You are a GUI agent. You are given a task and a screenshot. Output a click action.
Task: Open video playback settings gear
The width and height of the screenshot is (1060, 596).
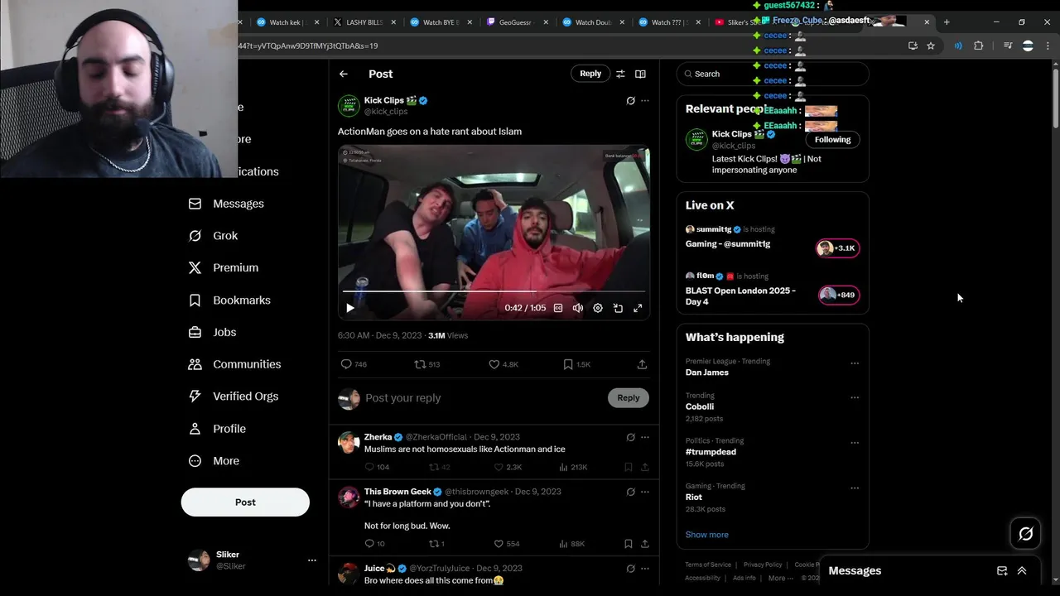click(598, 308)
